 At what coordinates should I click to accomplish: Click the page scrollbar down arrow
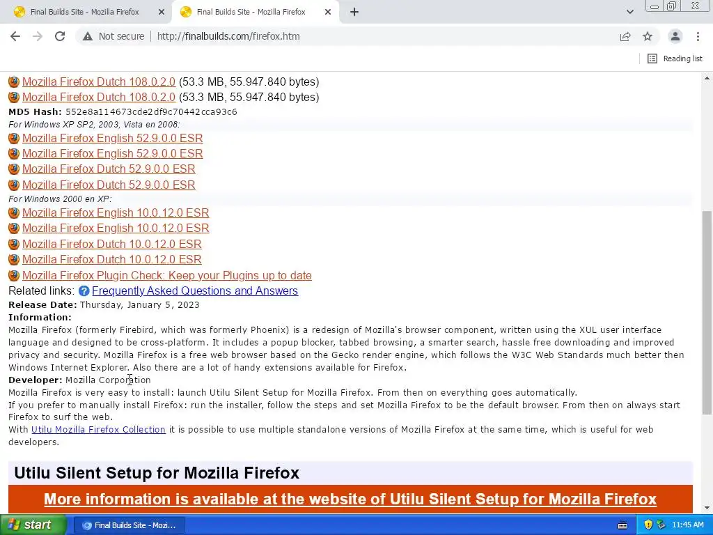[x=707, y=508]
